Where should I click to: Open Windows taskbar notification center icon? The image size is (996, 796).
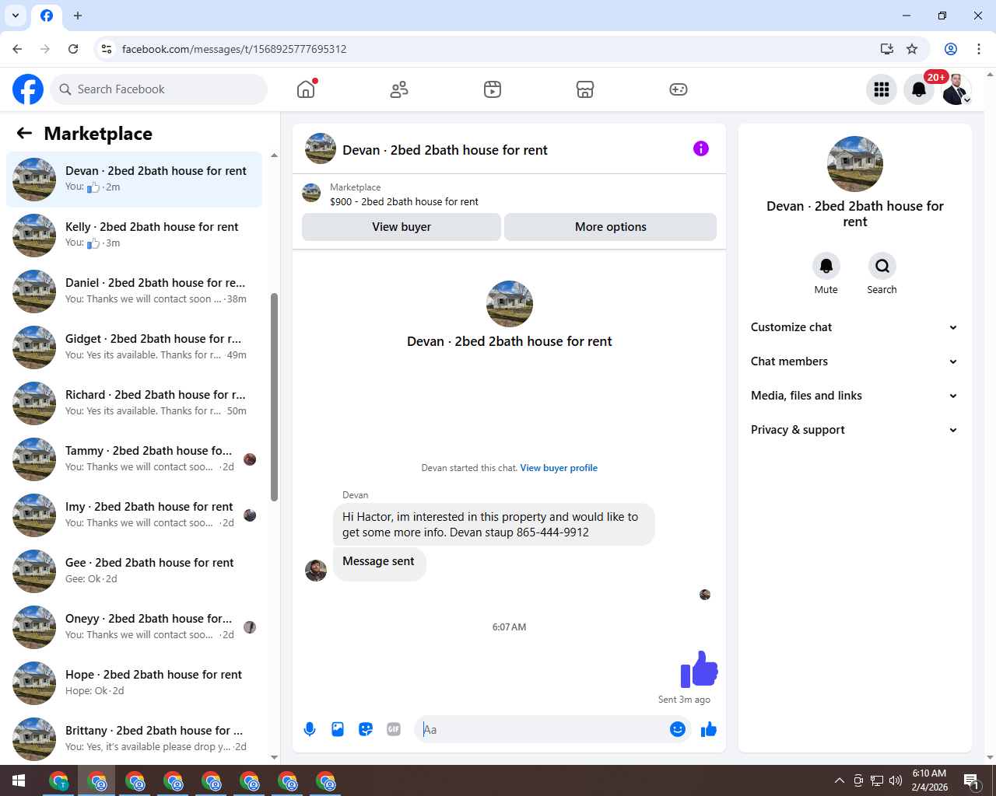pos(971,780)
